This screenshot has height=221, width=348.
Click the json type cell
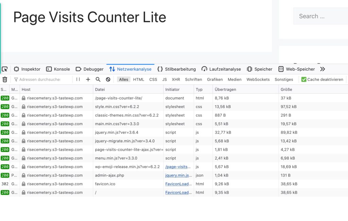tap(199, 175)
